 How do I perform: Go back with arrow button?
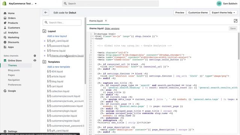coord(46,13)
